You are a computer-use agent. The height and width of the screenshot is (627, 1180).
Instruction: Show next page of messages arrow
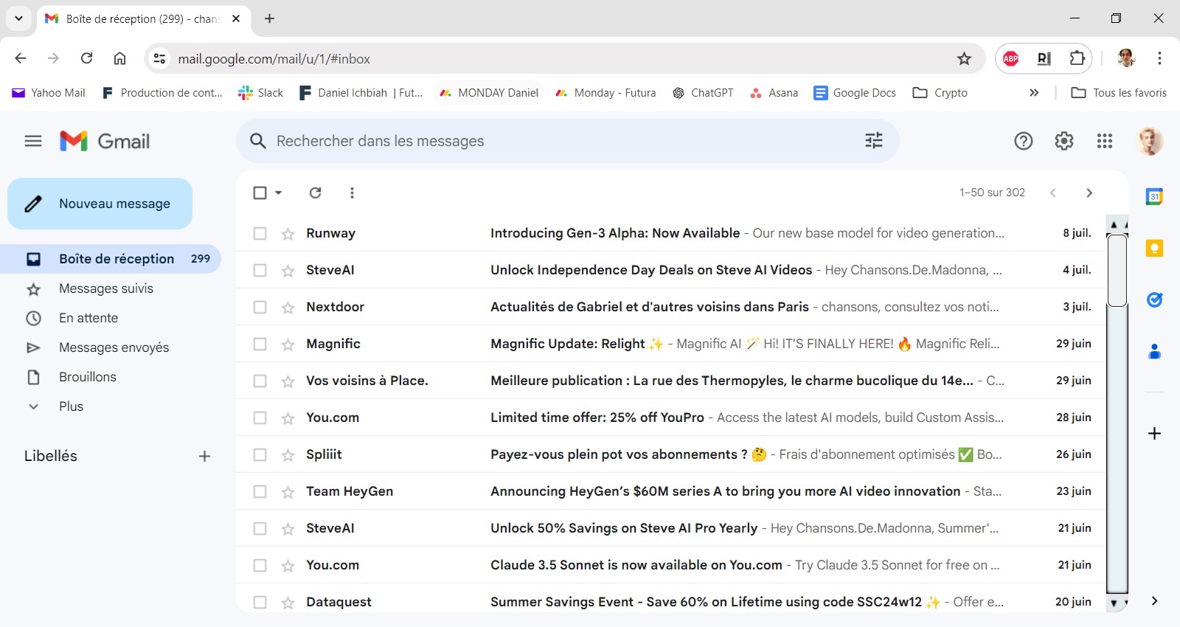click(x=1089, y=193)
